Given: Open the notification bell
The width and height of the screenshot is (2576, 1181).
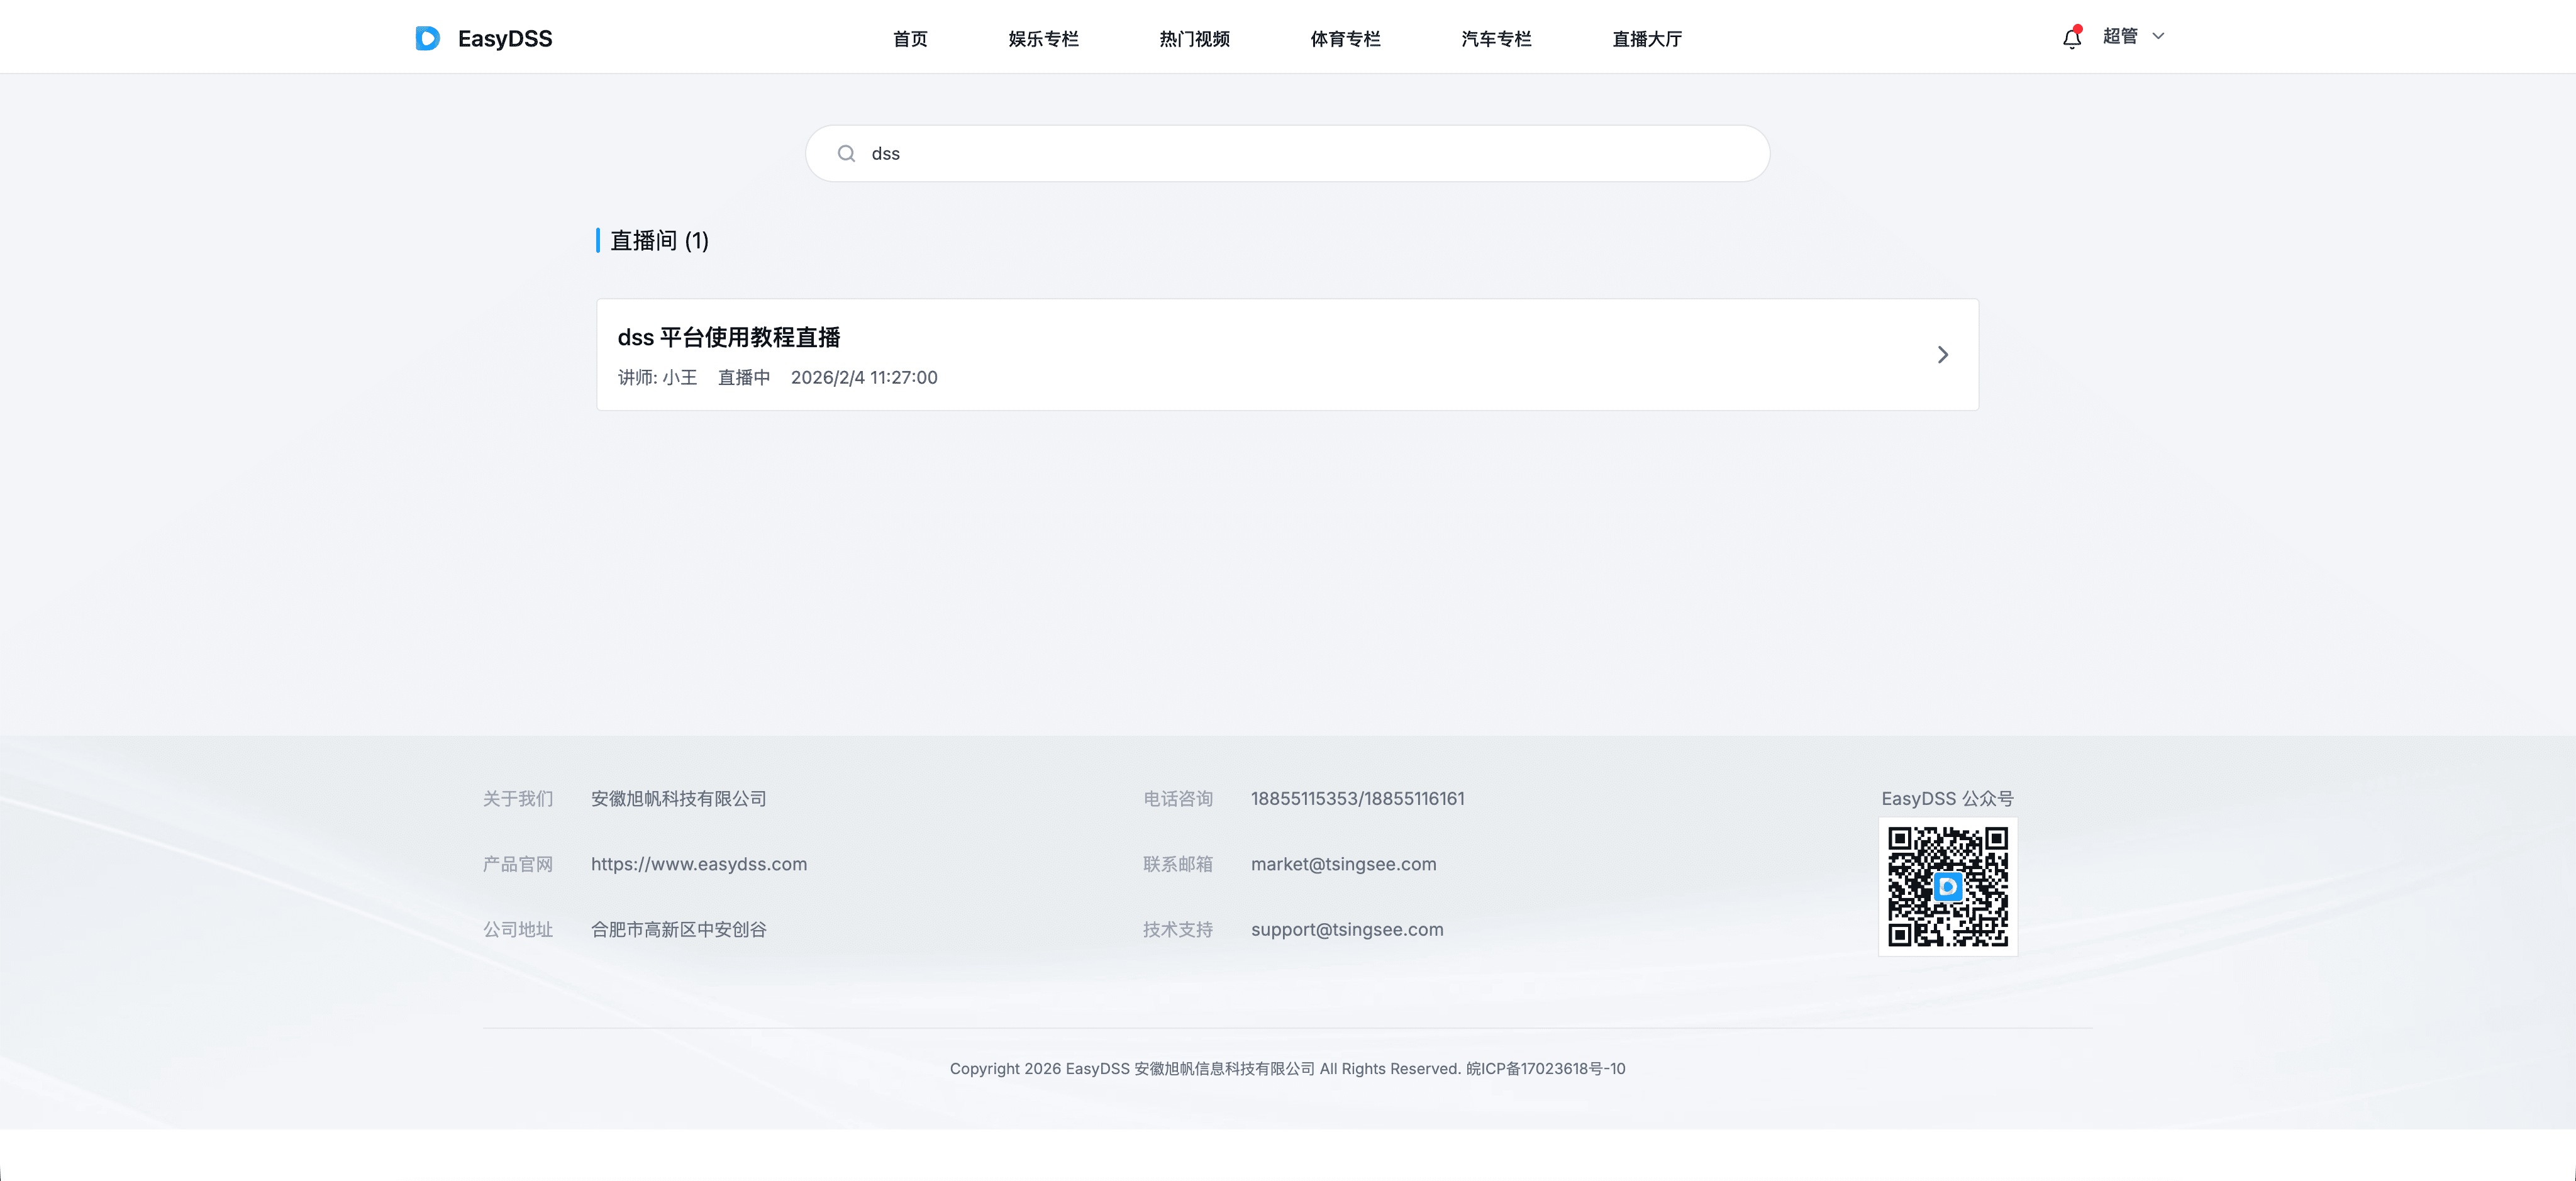Looking at the screenshot, I should click(2072, 38).
